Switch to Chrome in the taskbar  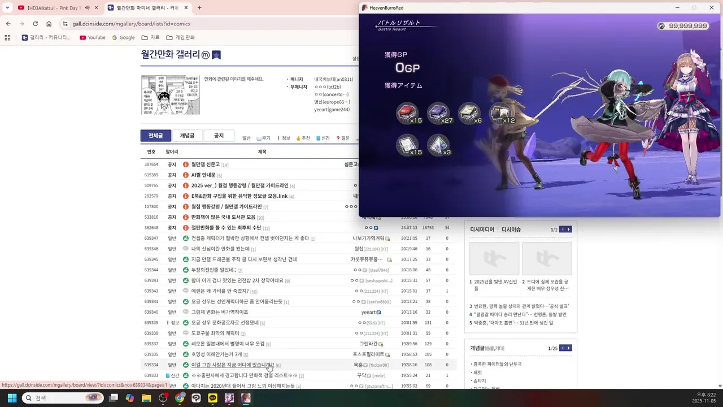point(180,398)
